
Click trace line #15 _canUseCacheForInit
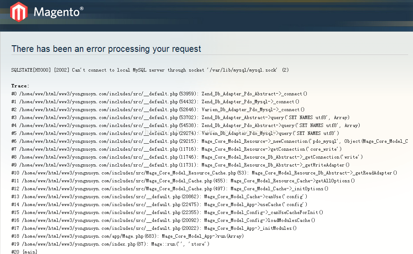tap(167, 212)
